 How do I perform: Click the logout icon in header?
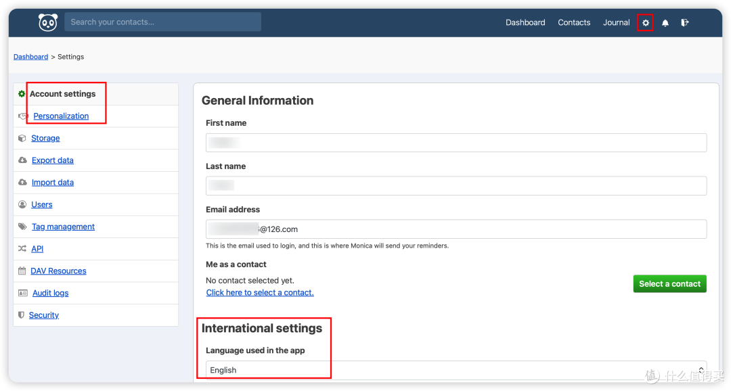pyautogui.click(x=685, y=22)
